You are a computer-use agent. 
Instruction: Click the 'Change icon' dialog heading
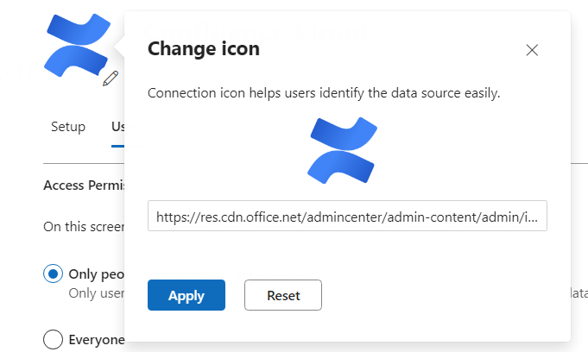pos(204,48)
